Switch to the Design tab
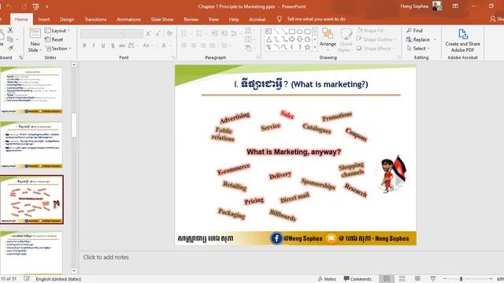The height and width of the screenshot is (283, 504). 67,19
